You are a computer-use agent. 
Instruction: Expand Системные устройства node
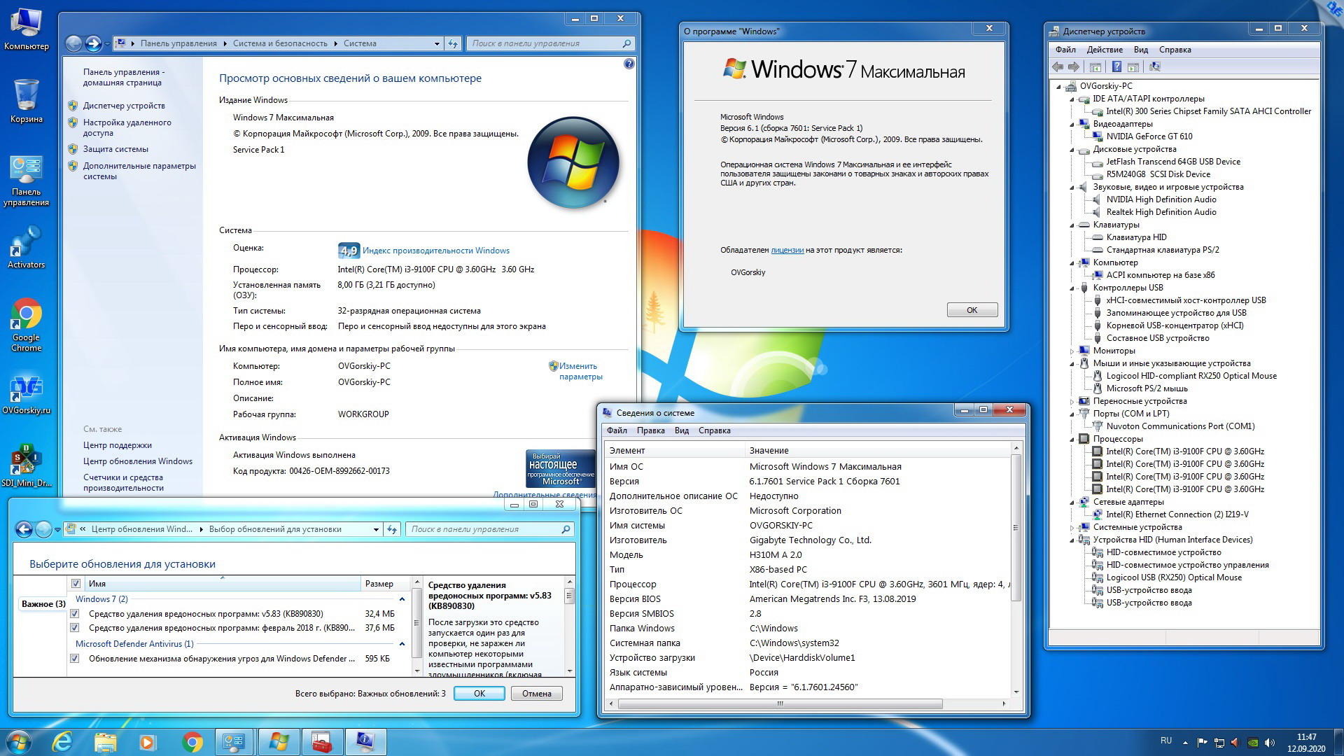[1072, 528]
